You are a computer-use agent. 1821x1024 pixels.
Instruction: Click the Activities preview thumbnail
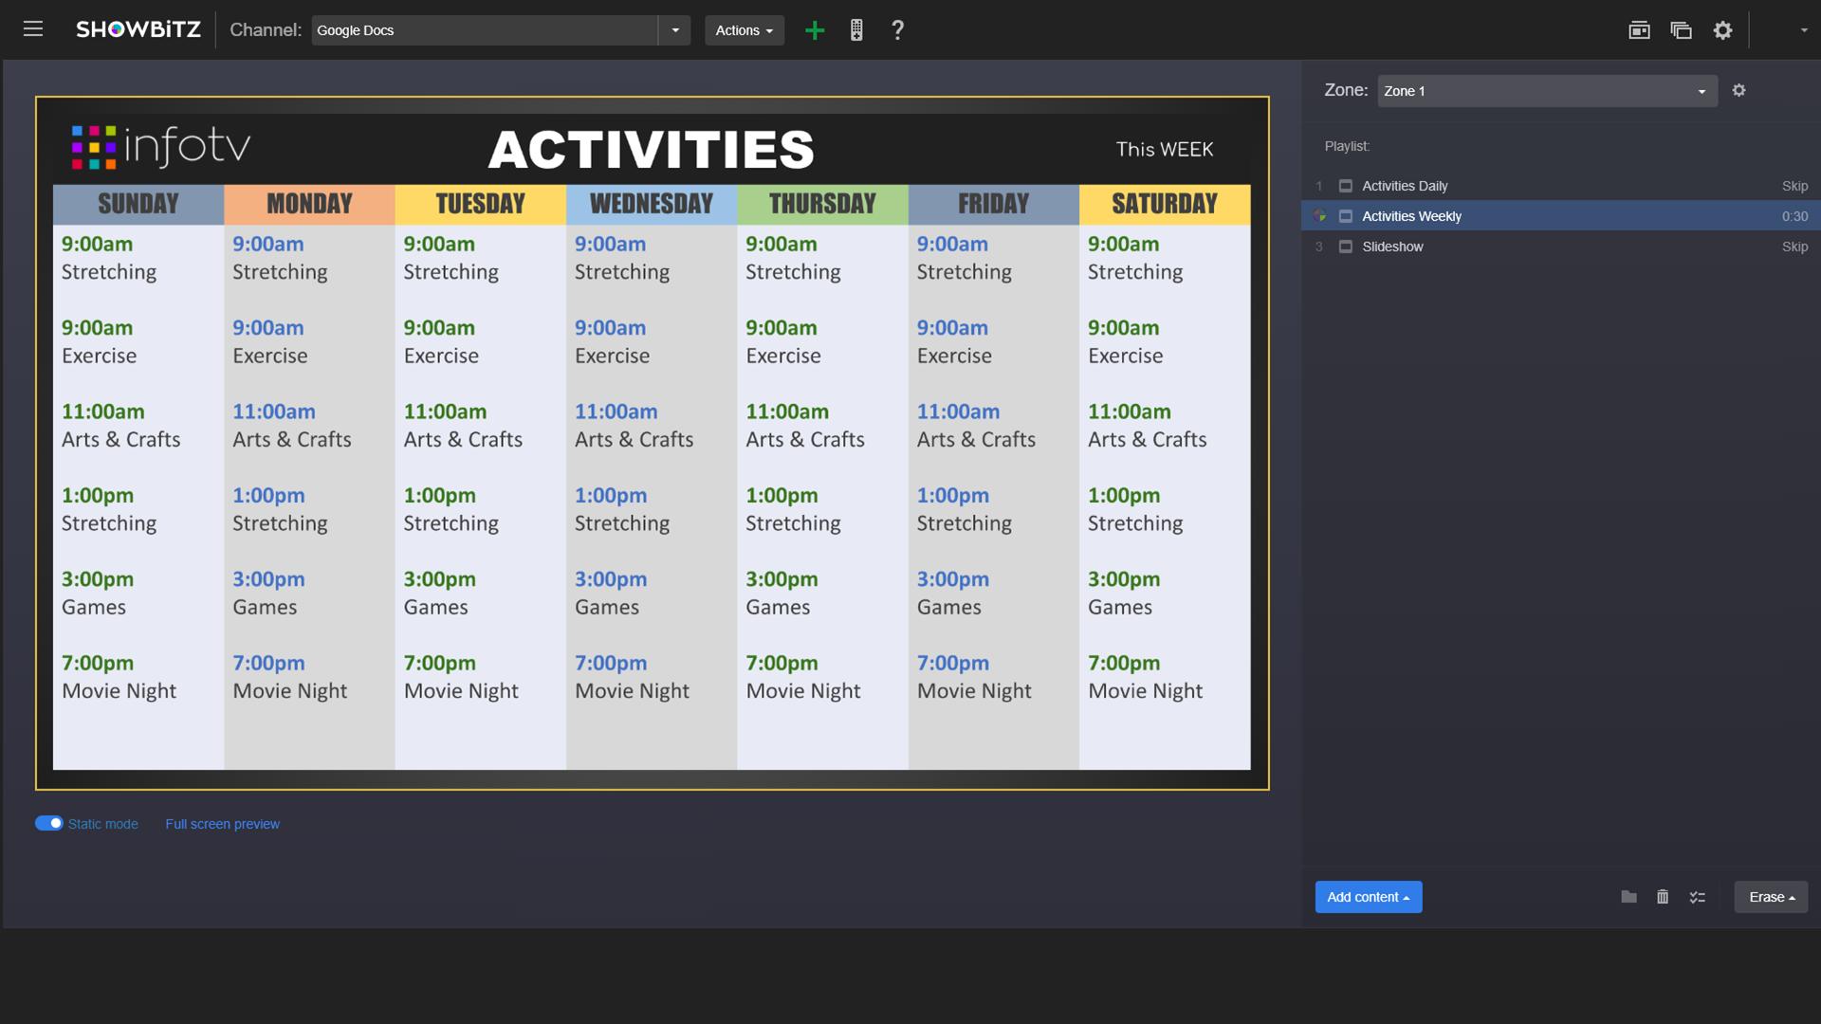[x=653, y=443]
